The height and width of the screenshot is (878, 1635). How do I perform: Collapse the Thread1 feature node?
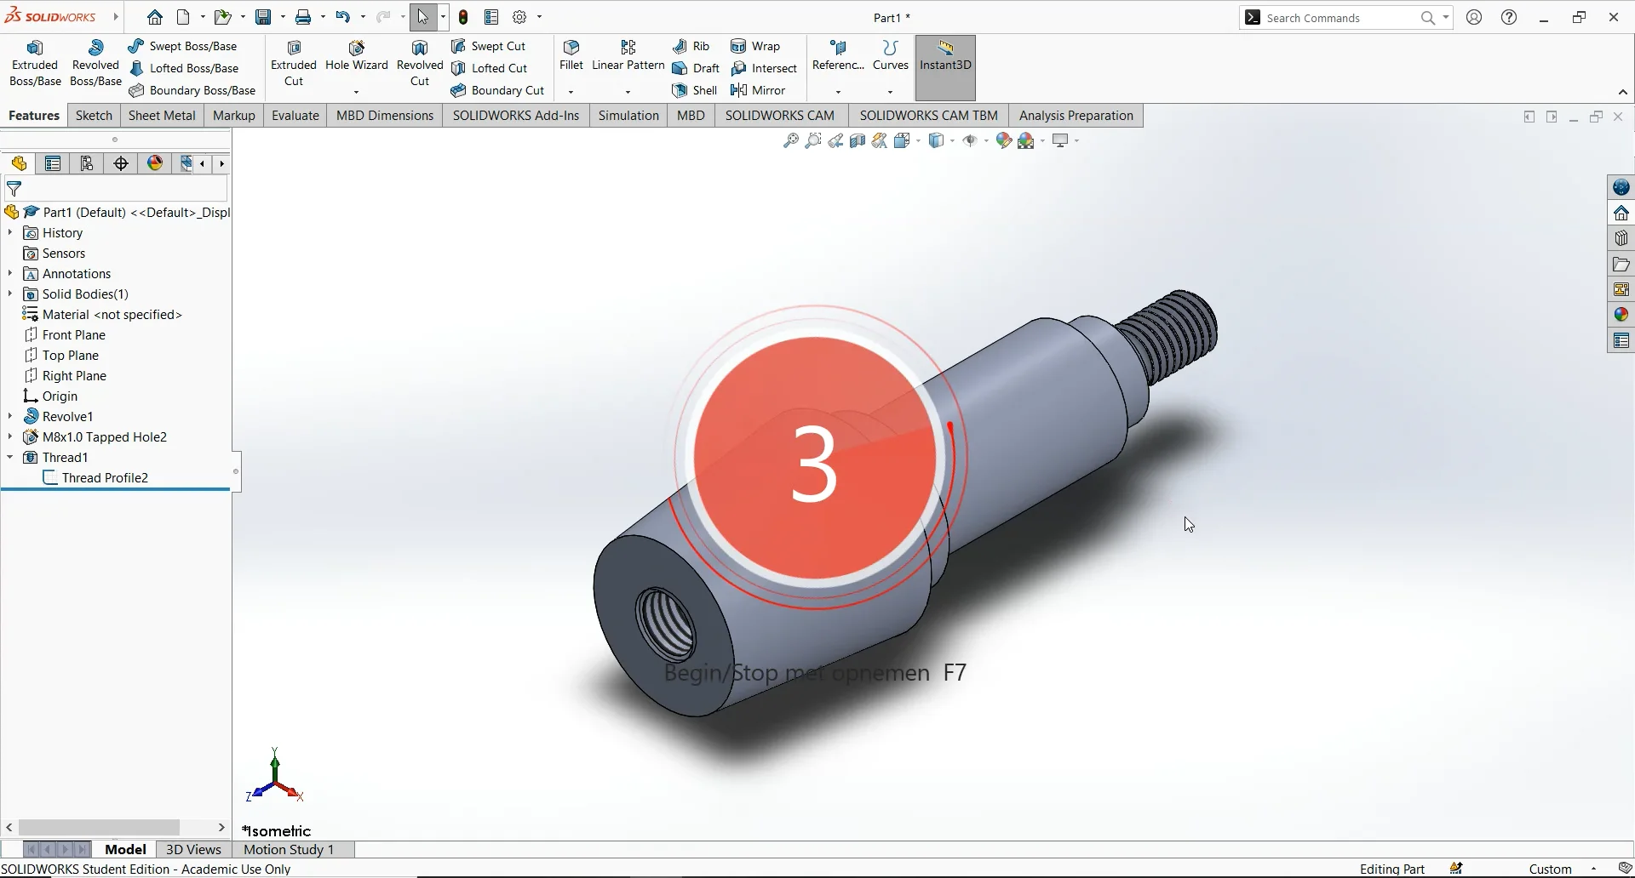coord(10,457)
